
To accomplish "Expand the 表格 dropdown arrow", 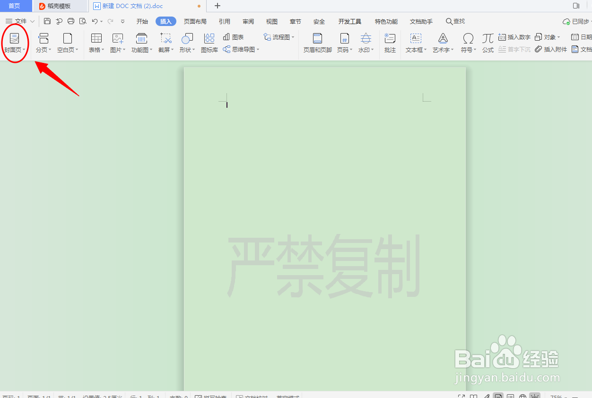I will point(103,50).
